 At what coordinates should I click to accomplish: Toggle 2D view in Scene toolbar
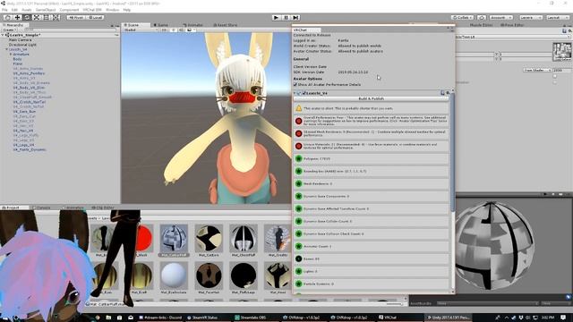click(164, 30)
